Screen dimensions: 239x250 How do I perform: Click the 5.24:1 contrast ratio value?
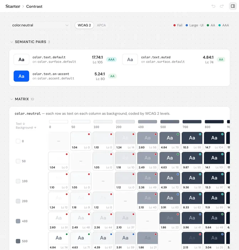tap(100, 74)
